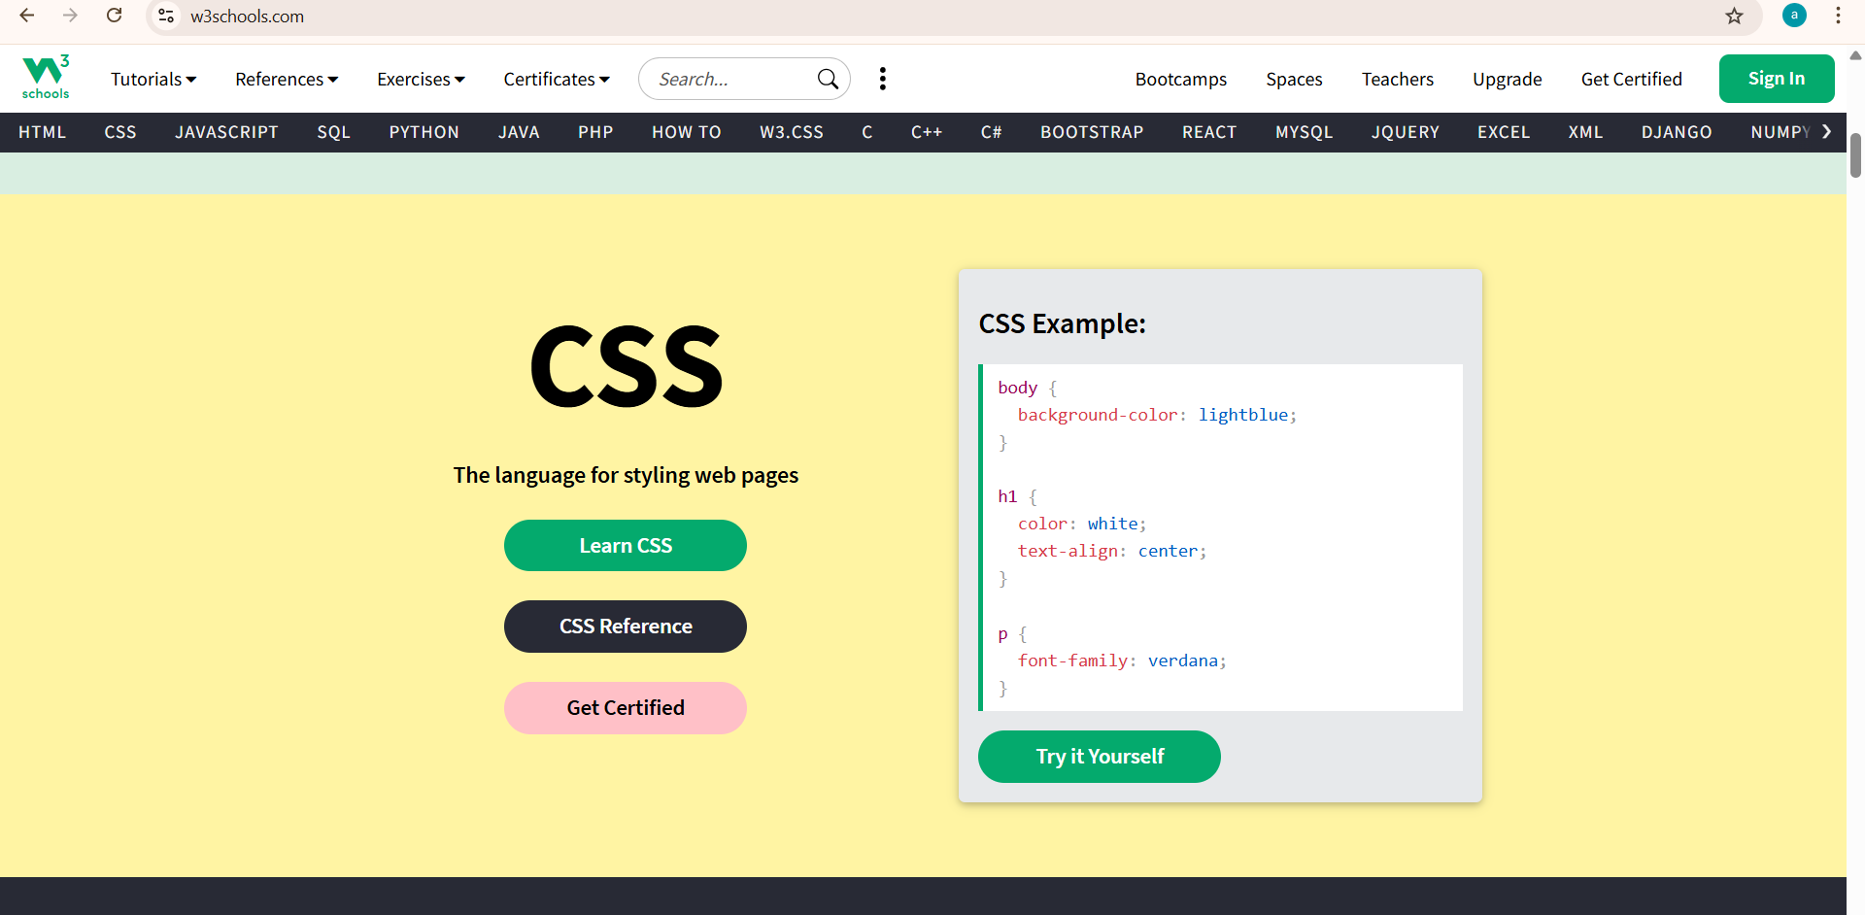
Task: Select HTML in the language bar
Action: [43, 132]
